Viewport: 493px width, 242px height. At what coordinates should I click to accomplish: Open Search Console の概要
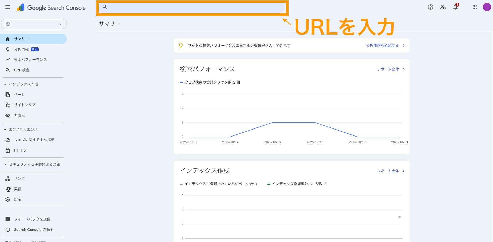(x=34, y=230)
